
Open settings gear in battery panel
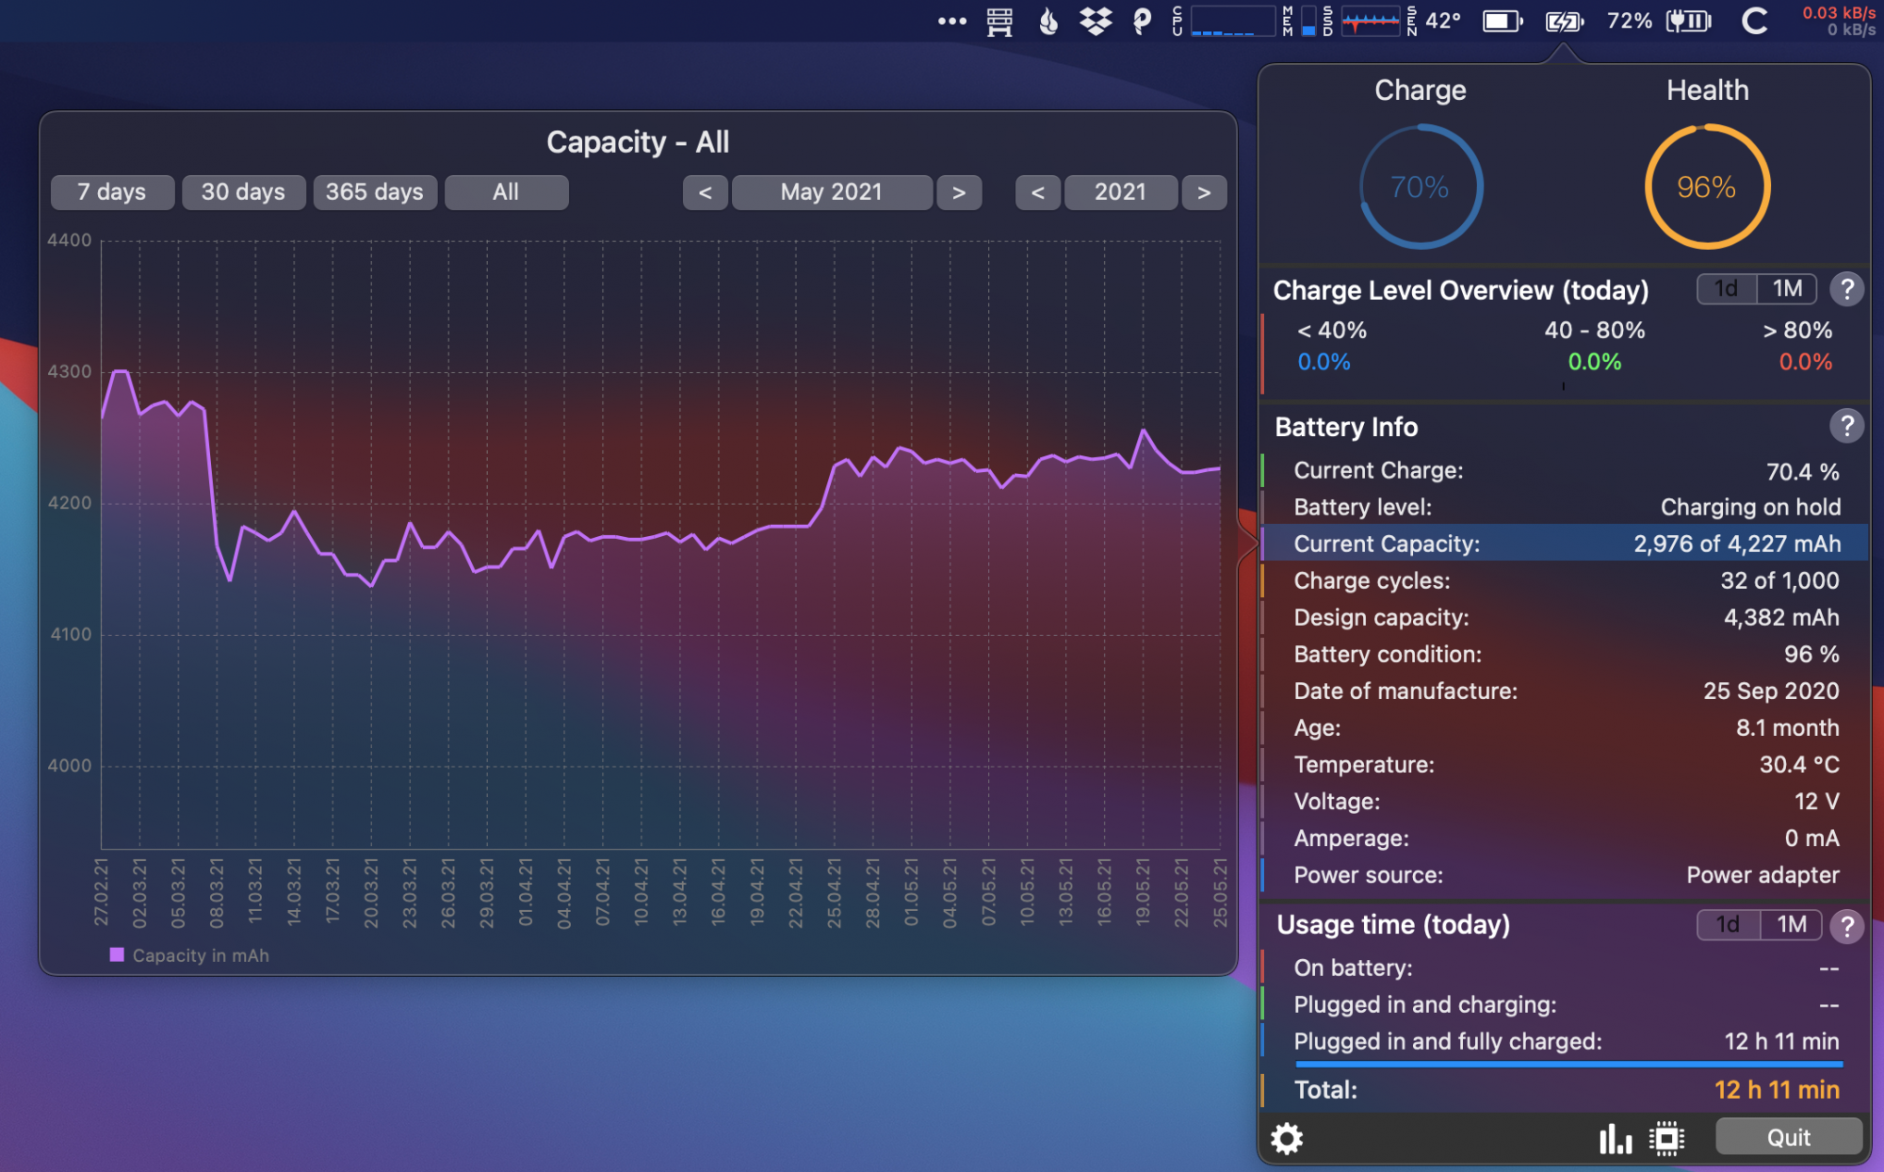[x=1287, y=1138]
